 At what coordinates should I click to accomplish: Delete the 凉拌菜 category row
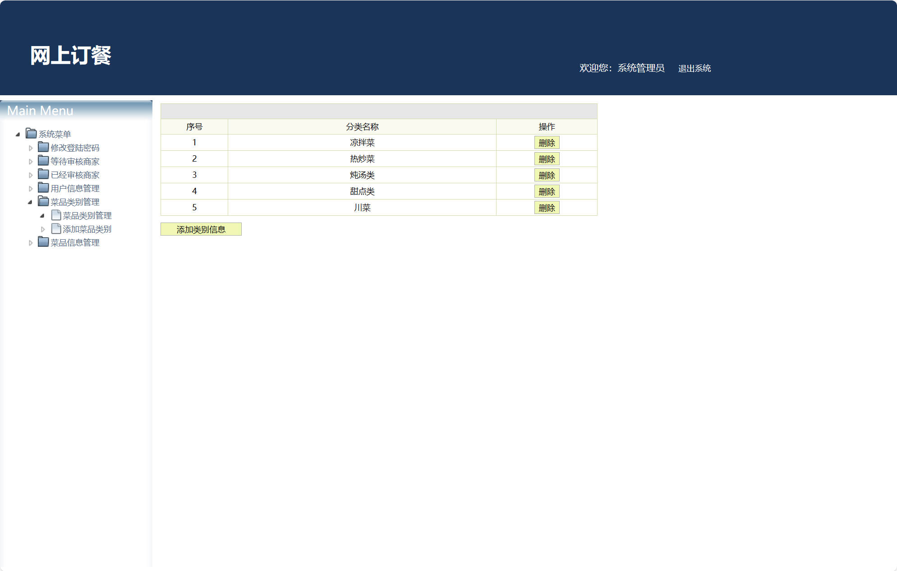pos(547,143)
